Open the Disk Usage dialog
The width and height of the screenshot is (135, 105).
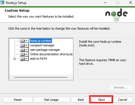[51, 100]
